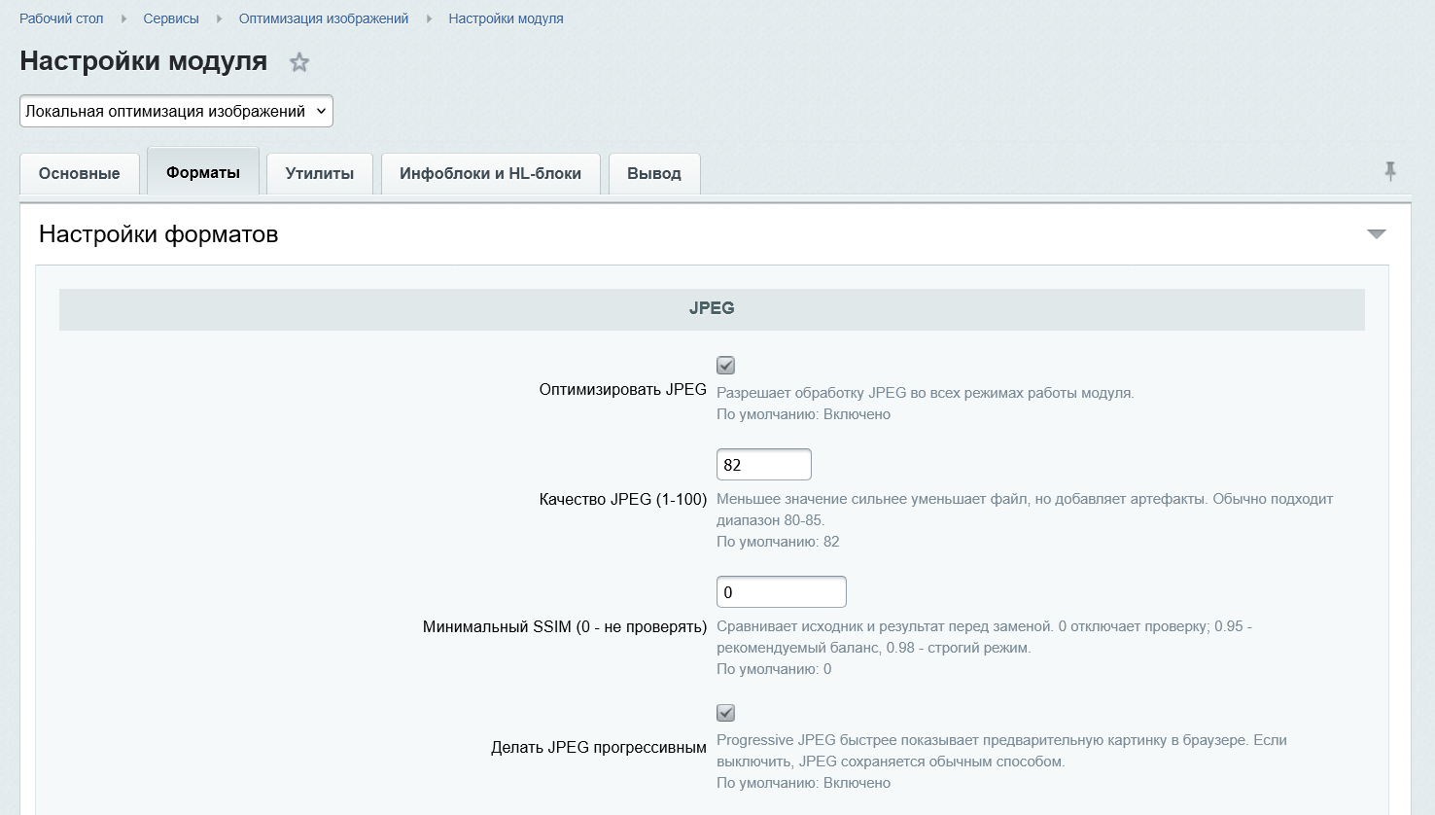Collapse the Настройки форматов section with the arrow
The image size is (1435, 815).
click(x=1377, y=233)
